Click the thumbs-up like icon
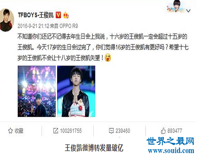Image resolution: width=197 pixels, height=157 pixels. point(163,131)
